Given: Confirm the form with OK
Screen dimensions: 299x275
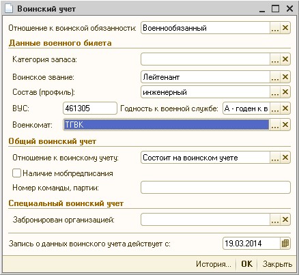Looking at the screenshot, I should point(247,264).
